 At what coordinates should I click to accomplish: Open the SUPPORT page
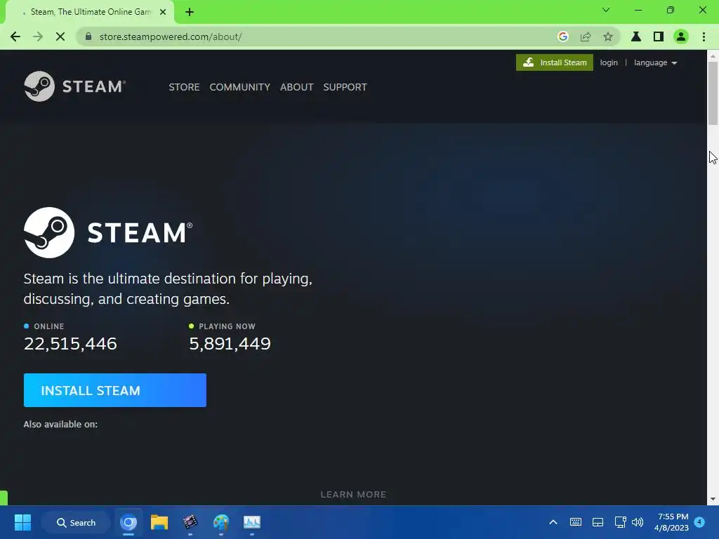[x=345, y=87]
